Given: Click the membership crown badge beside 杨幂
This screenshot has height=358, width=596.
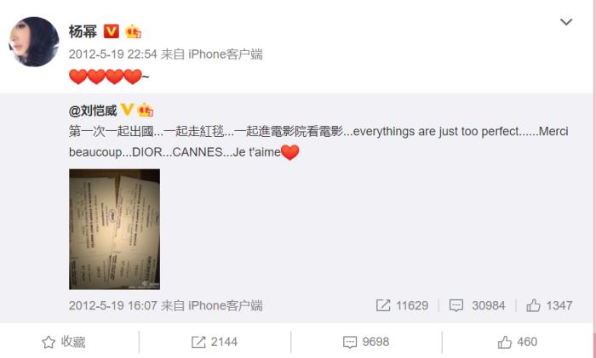Looking at the screenshot, I should 133,31.
